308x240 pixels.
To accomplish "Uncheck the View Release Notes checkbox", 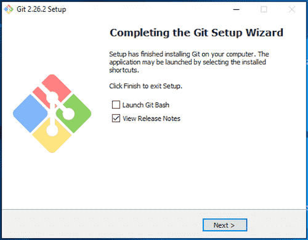I will coord(116,118).
